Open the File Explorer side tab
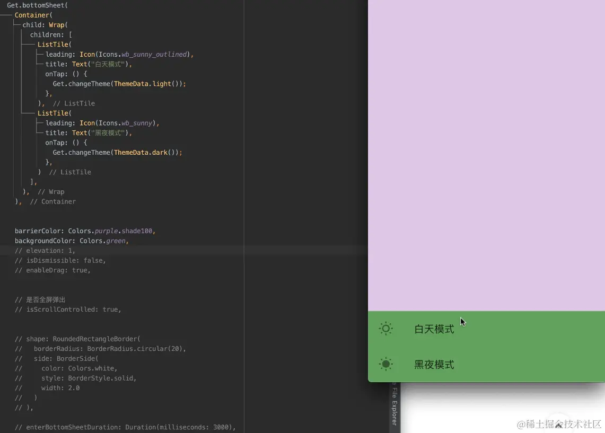This screenshot has height=433, width=605. (x=394, y=404)
